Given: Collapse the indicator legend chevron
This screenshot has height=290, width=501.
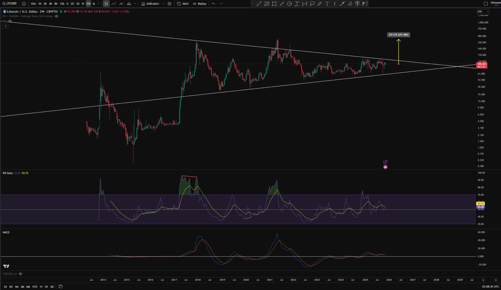Looking at the screenshot, I should coord(6,26).
